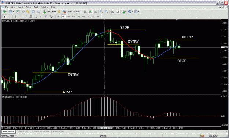Open the Periods clock dropdown
The height and width of the screenshot is (138, 229).
coord(130,12)
